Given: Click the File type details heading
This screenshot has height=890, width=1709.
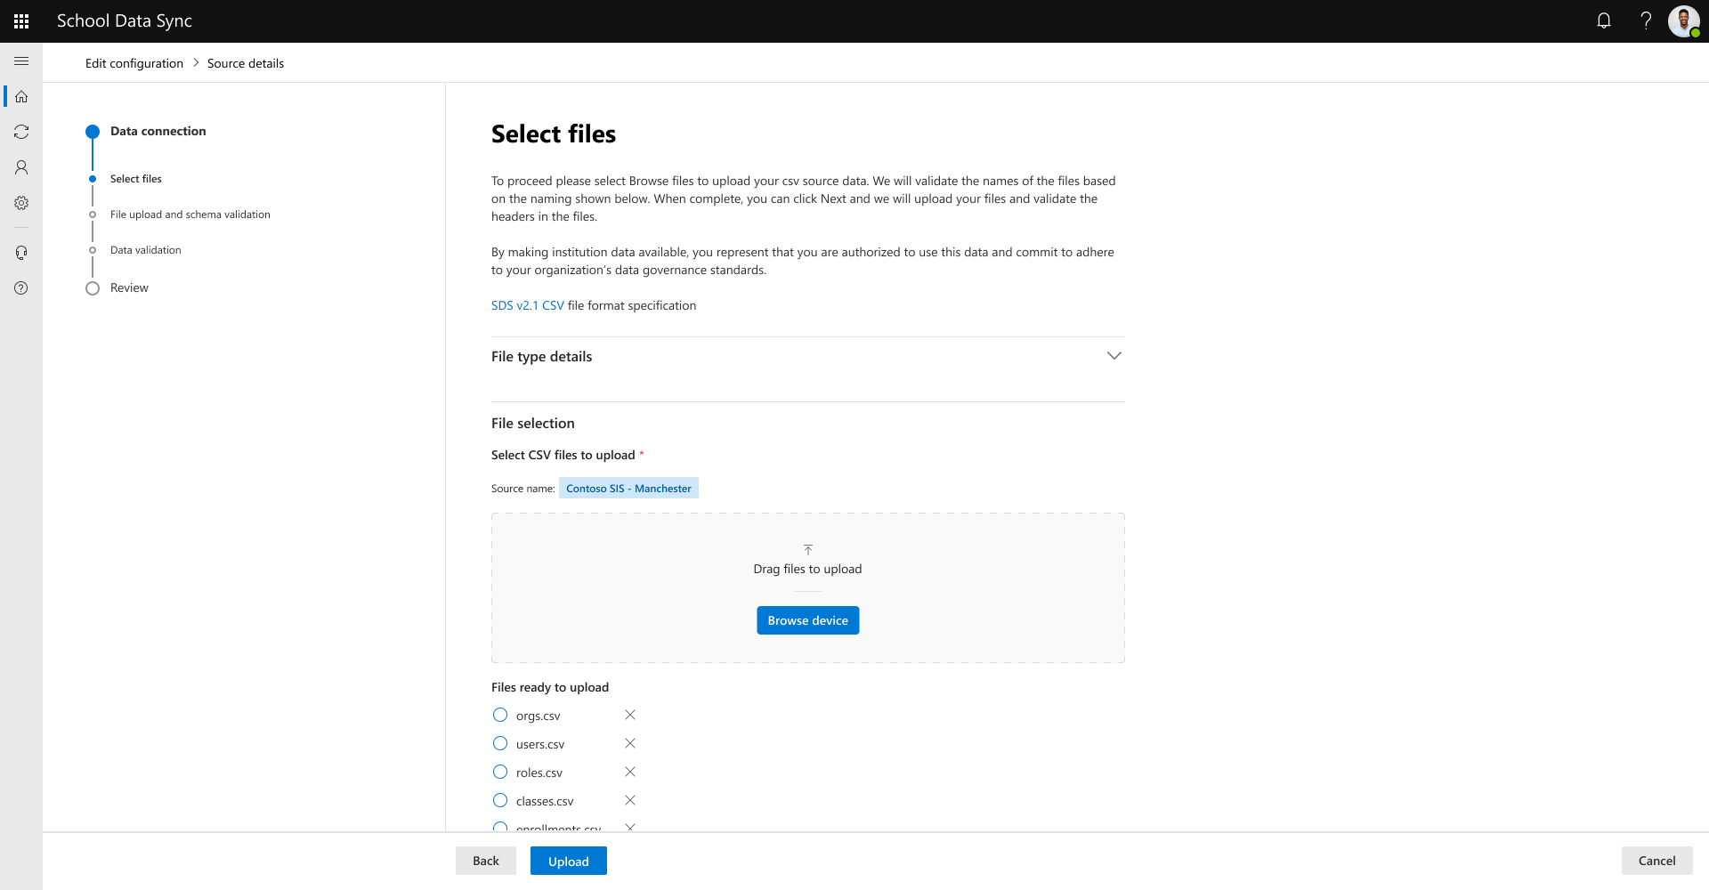Looking at the screenshot, I should pyautogui.click(x=541, y=356).
